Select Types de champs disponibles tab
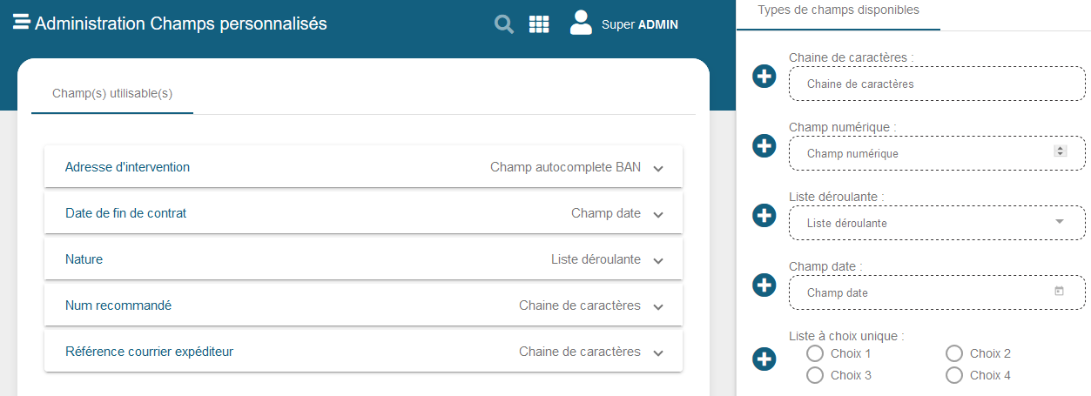 [x=838, y=10]
